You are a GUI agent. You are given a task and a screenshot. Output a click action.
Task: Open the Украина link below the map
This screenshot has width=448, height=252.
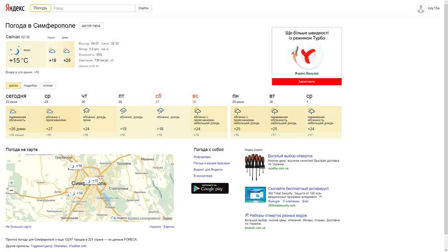pyautogui.click(x=155, y=226)
